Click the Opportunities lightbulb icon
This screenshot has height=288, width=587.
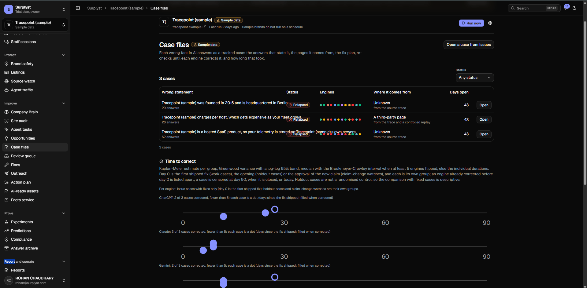click(6, 138)
